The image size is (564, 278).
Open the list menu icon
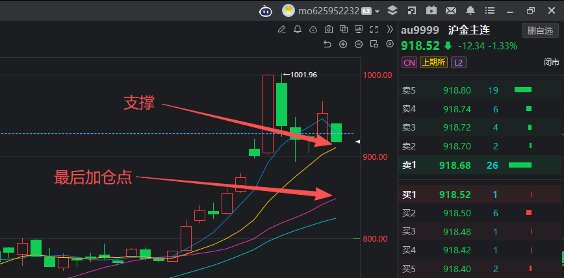pyautogui.click(x=491, y=10)
